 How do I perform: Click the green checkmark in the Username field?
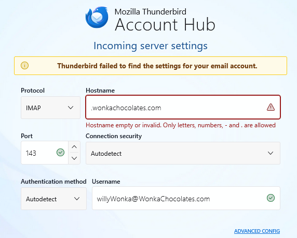click(271, 198)
